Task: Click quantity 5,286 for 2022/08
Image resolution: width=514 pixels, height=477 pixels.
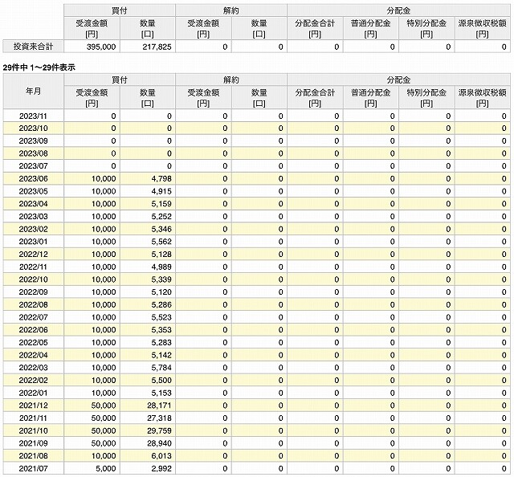Action: point(161,305)
